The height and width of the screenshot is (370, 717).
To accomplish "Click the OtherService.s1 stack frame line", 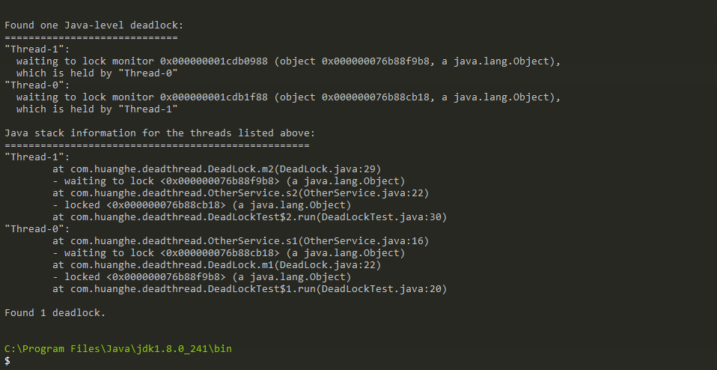I will (x=240, y=240).
